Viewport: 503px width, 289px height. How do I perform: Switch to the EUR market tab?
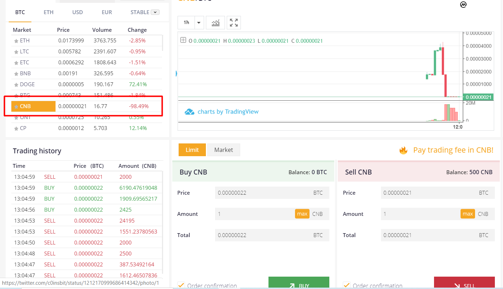(107, 12)
